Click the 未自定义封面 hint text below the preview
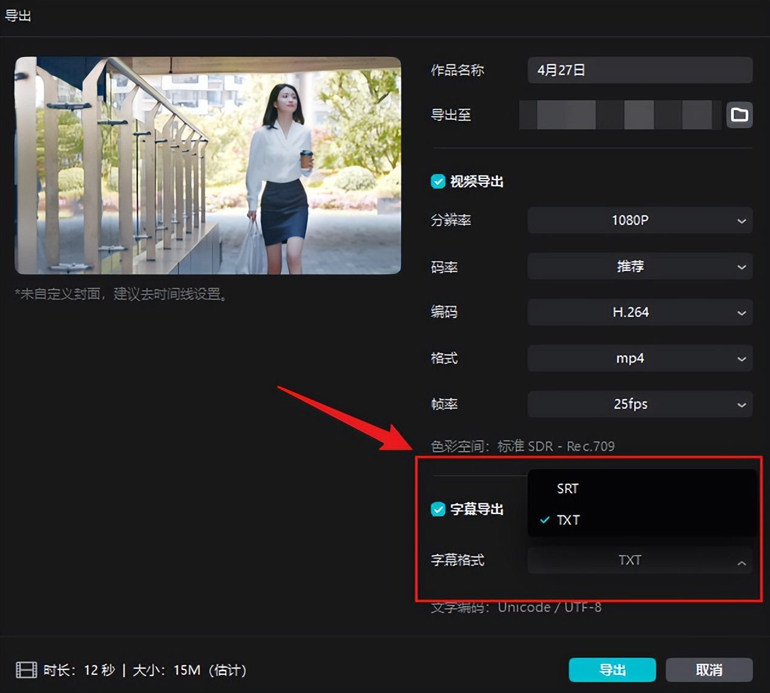Image resolution: width=770 pixels, height=693 pixels. 121,294
